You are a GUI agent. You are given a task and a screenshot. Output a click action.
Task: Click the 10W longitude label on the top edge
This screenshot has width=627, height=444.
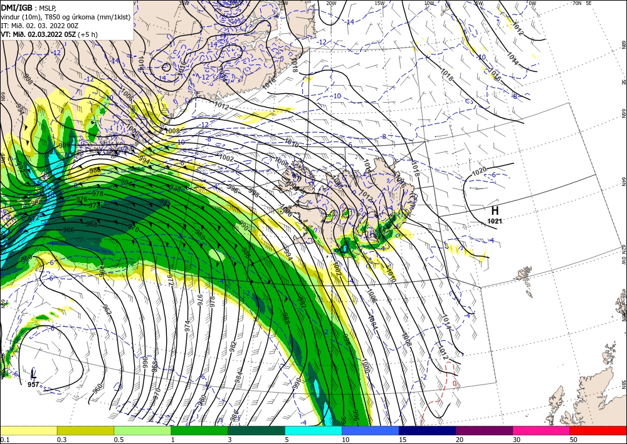pos(429,3)
